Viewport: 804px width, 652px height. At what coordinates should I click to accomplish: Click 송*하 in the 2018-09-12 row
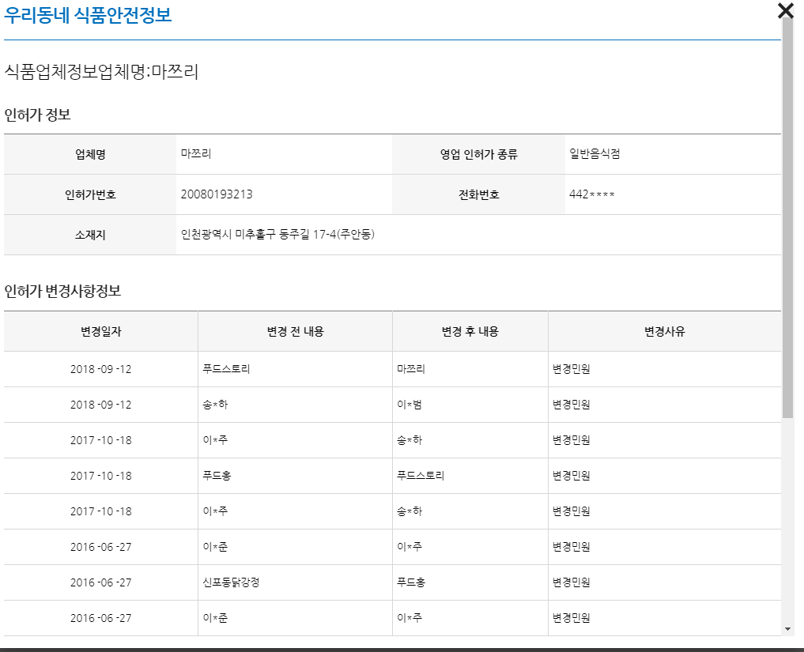pyautogui.click(x=215, y=405)
